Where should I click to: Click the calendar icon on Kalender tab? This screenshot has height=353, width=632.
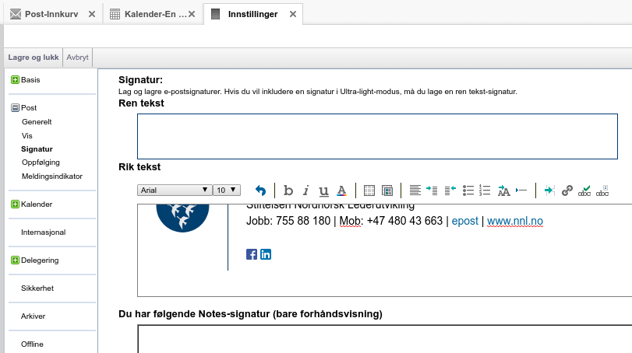[115, 14]
